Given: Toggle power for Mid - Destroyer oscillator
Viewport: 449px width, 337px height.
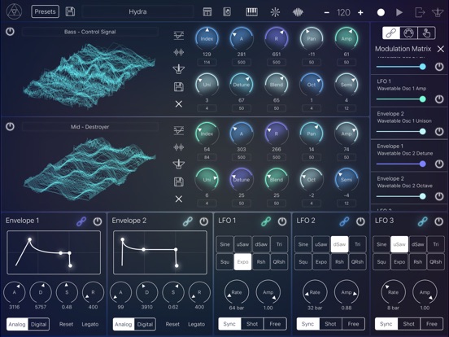Looking at the screenshot, I should (10, 126).
